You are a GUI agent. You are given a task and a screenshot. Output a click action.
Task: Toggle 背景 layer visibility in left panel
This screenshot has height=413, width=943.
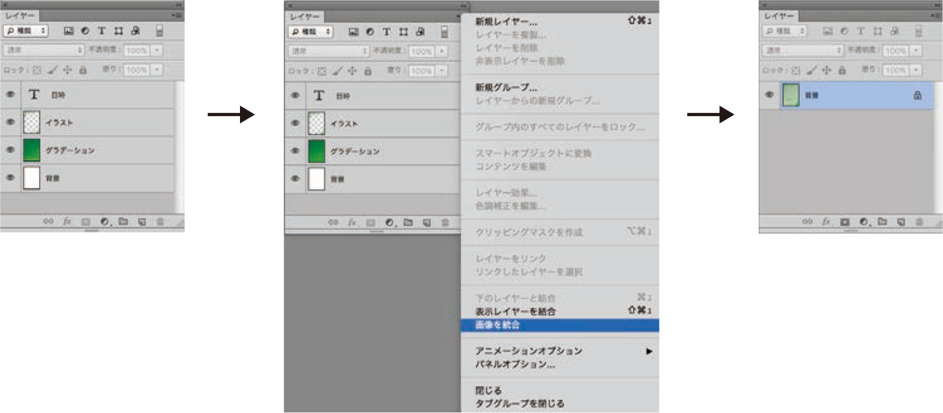(x=10, y=178)
